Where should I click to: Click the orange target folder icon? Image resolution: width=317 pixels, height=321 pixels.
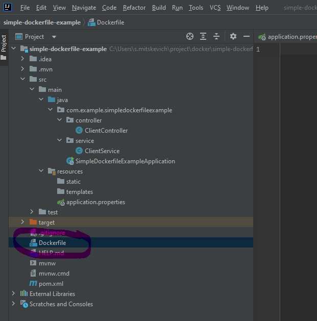click(x=33, y=222)
